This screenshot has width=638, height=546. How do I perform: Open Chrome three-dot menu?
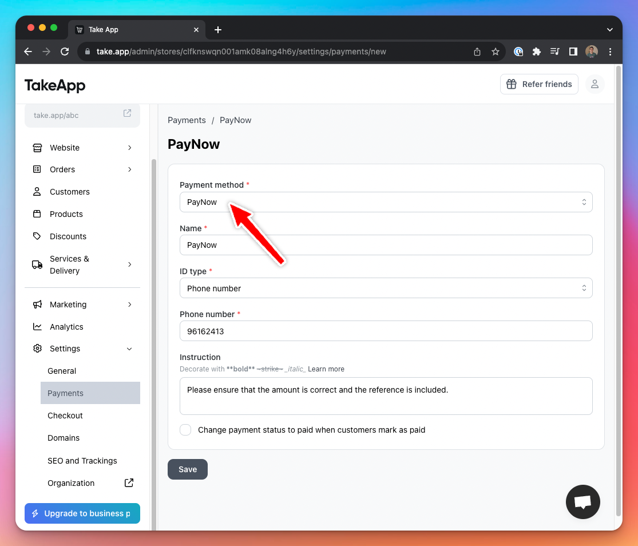click(x=610, y=52)
